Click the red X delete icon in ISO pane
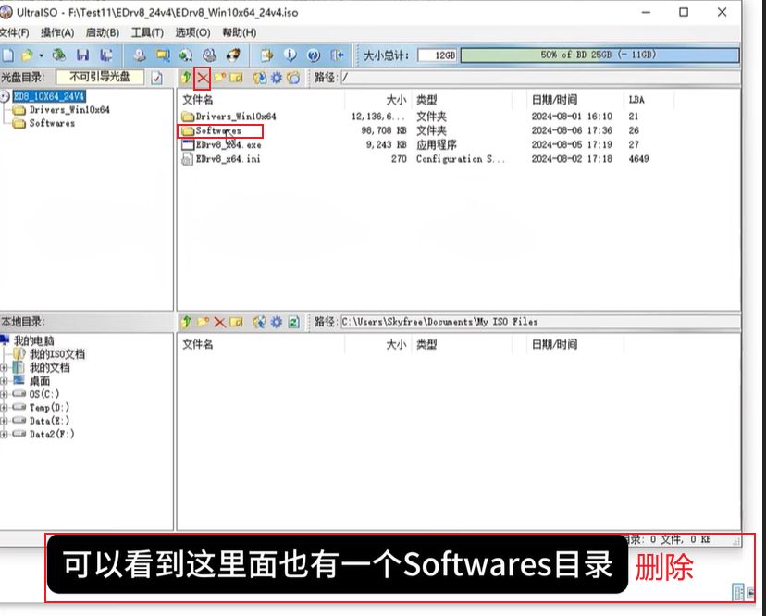 pyautogui.click(x=203, y=78)
